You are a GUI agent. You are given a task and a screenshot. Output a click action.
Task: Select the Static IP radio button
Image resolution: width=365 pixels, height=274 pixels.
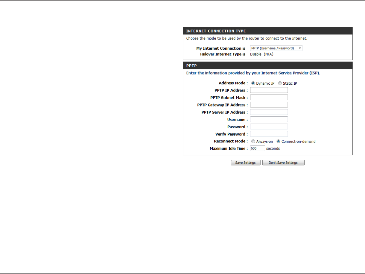(280, 83)
